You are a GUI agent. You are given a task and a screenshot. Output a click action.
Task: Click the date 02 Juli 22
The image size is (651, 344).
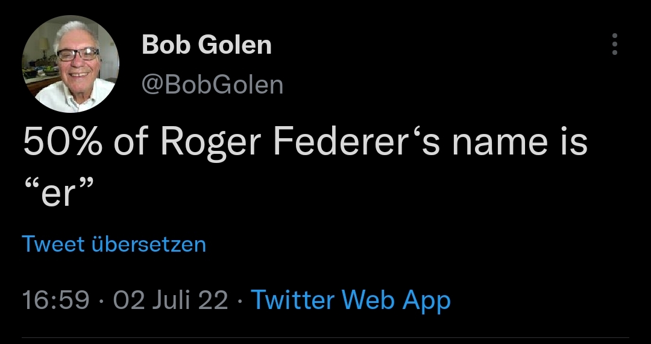click(171, 300)
